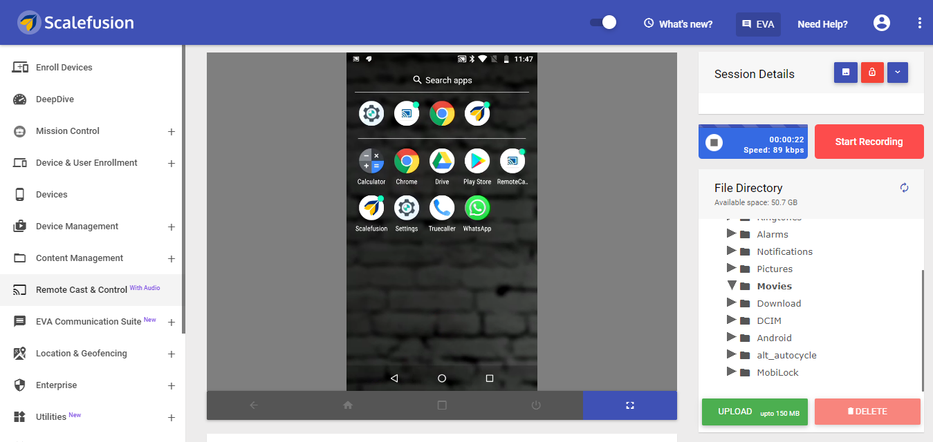
Task: Tap the Android back triangle on the device
Action: click(394, 378)
